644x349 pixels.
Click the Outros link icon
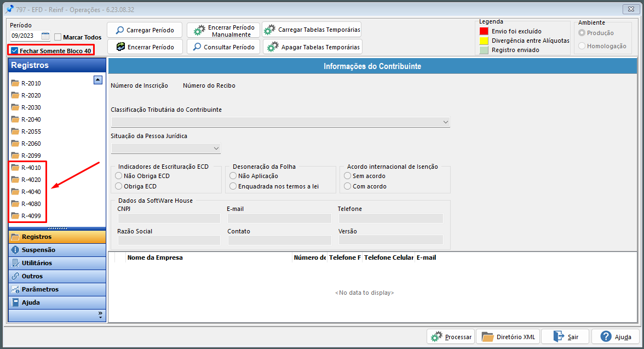click(15, 276)
